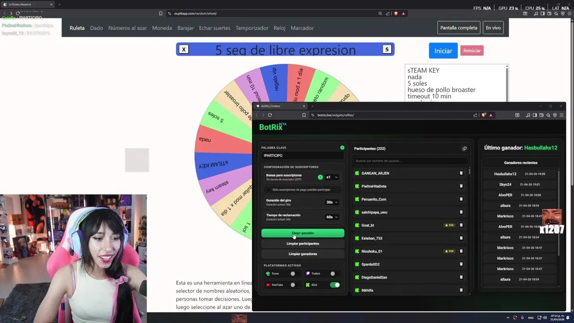This screenshot has height=323, width=574.
Task: Select the Temporizador tab
Action: (252, 28)
